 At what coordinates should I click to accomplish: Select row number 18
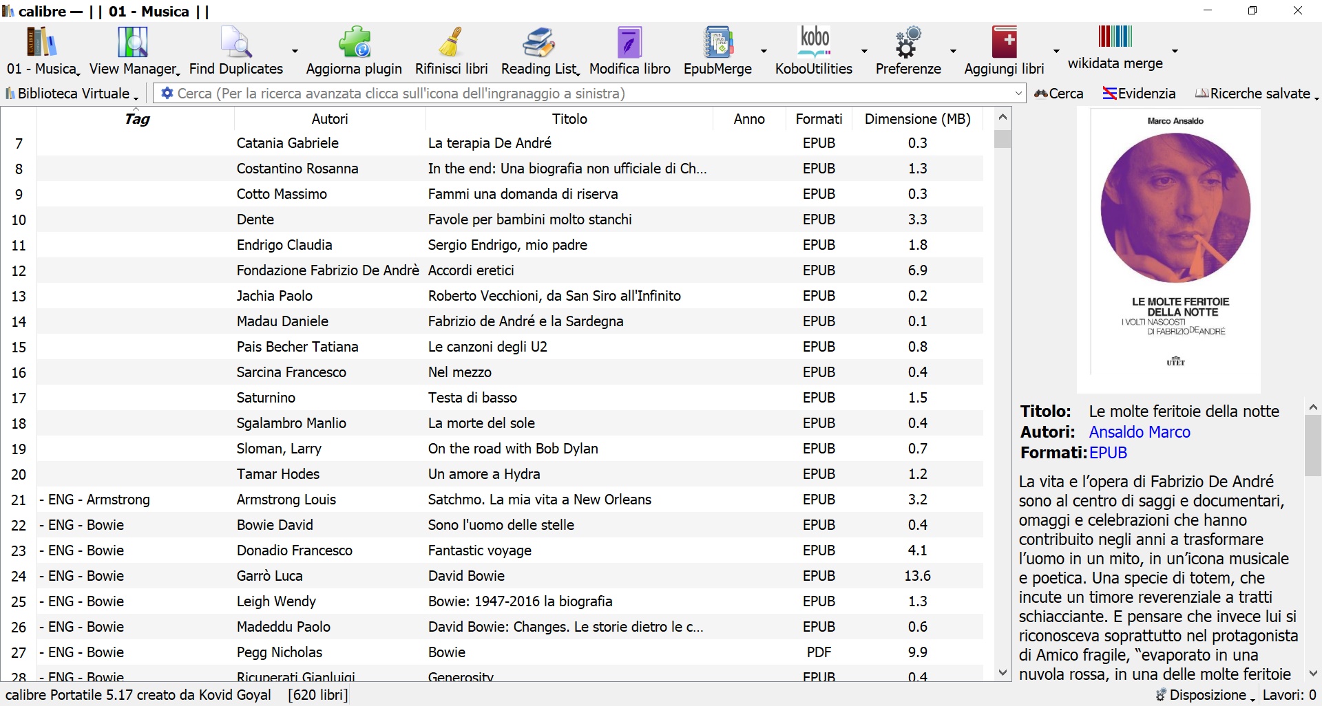[x=19, y=424]
